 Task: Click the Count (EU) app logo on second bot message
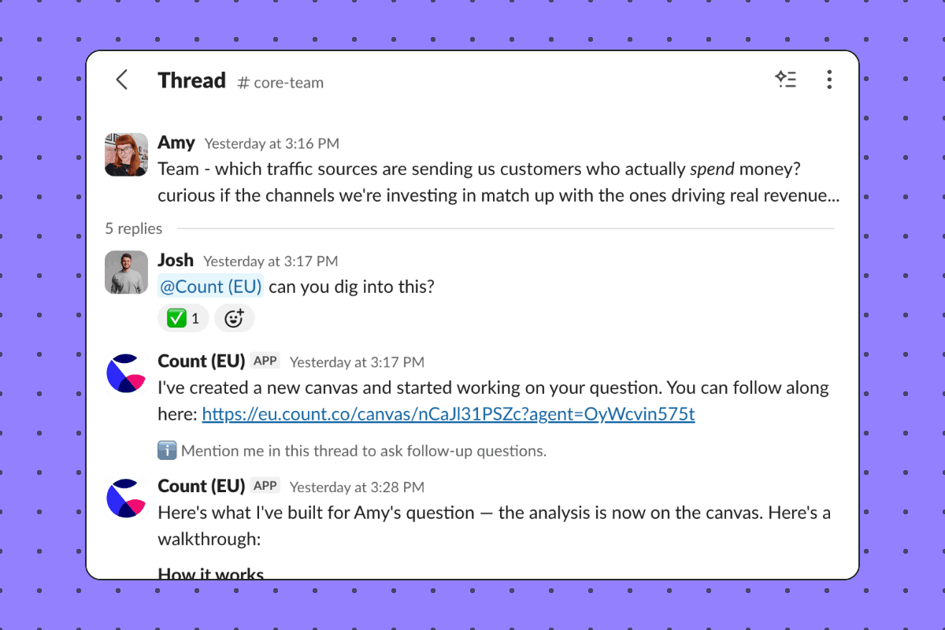(x=126, y=497)
